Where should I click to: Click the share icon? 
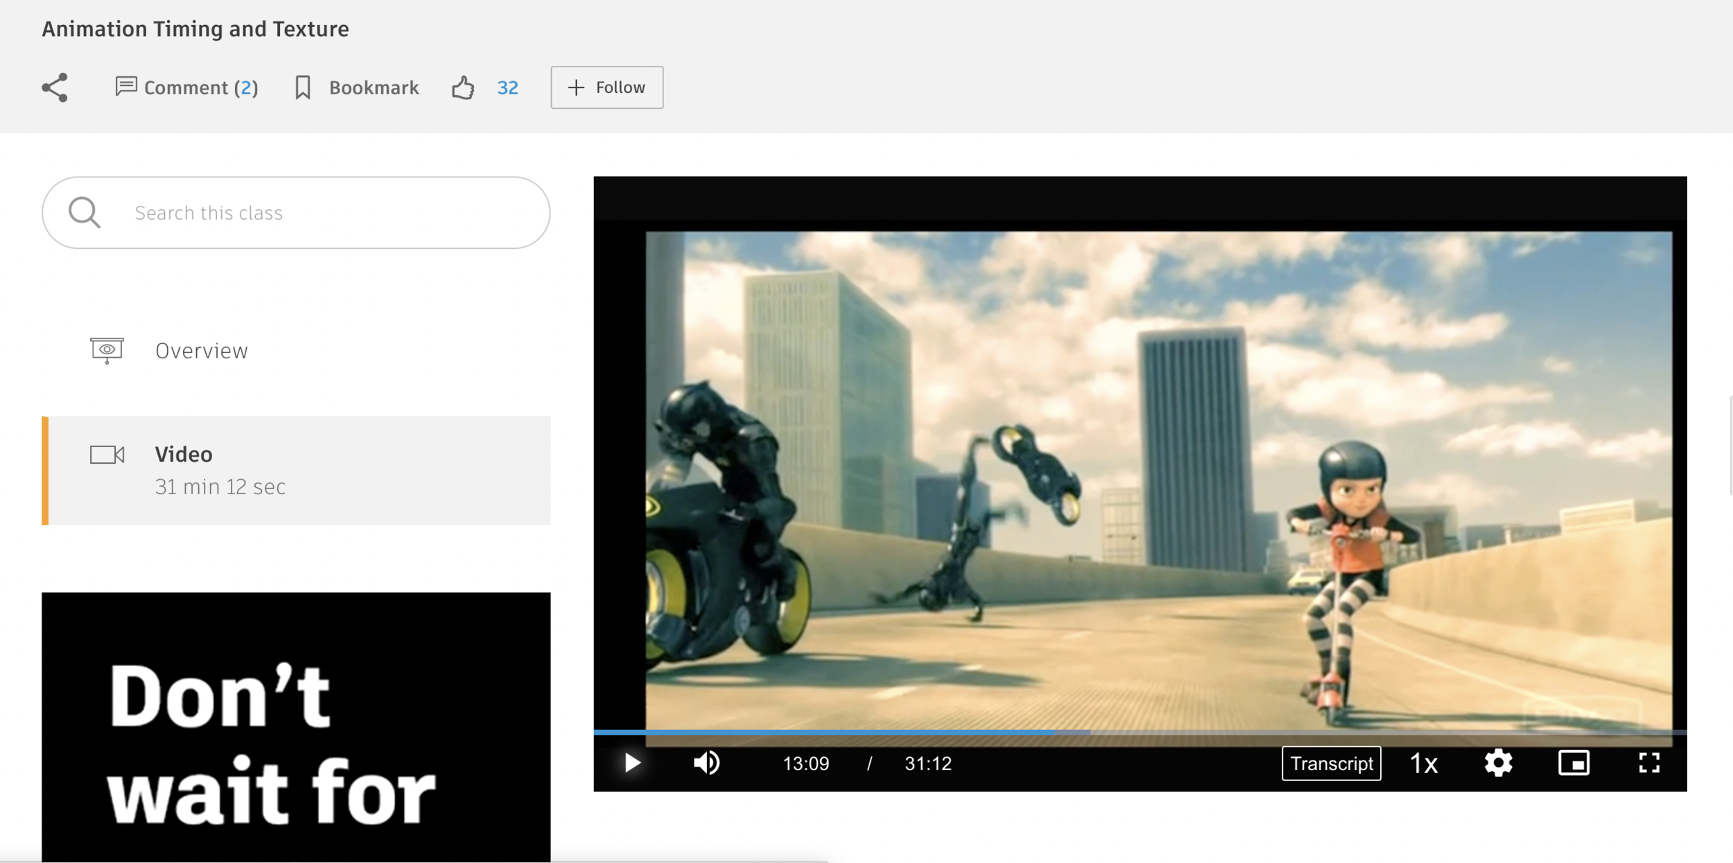(x=55, y=87)
